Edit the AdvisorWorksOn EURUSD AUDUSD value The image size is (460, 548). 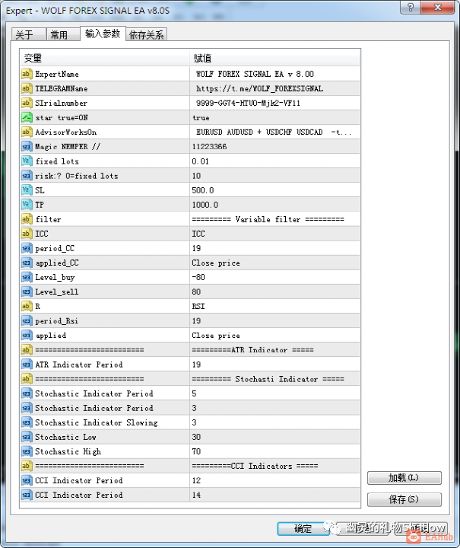(274, 132)
